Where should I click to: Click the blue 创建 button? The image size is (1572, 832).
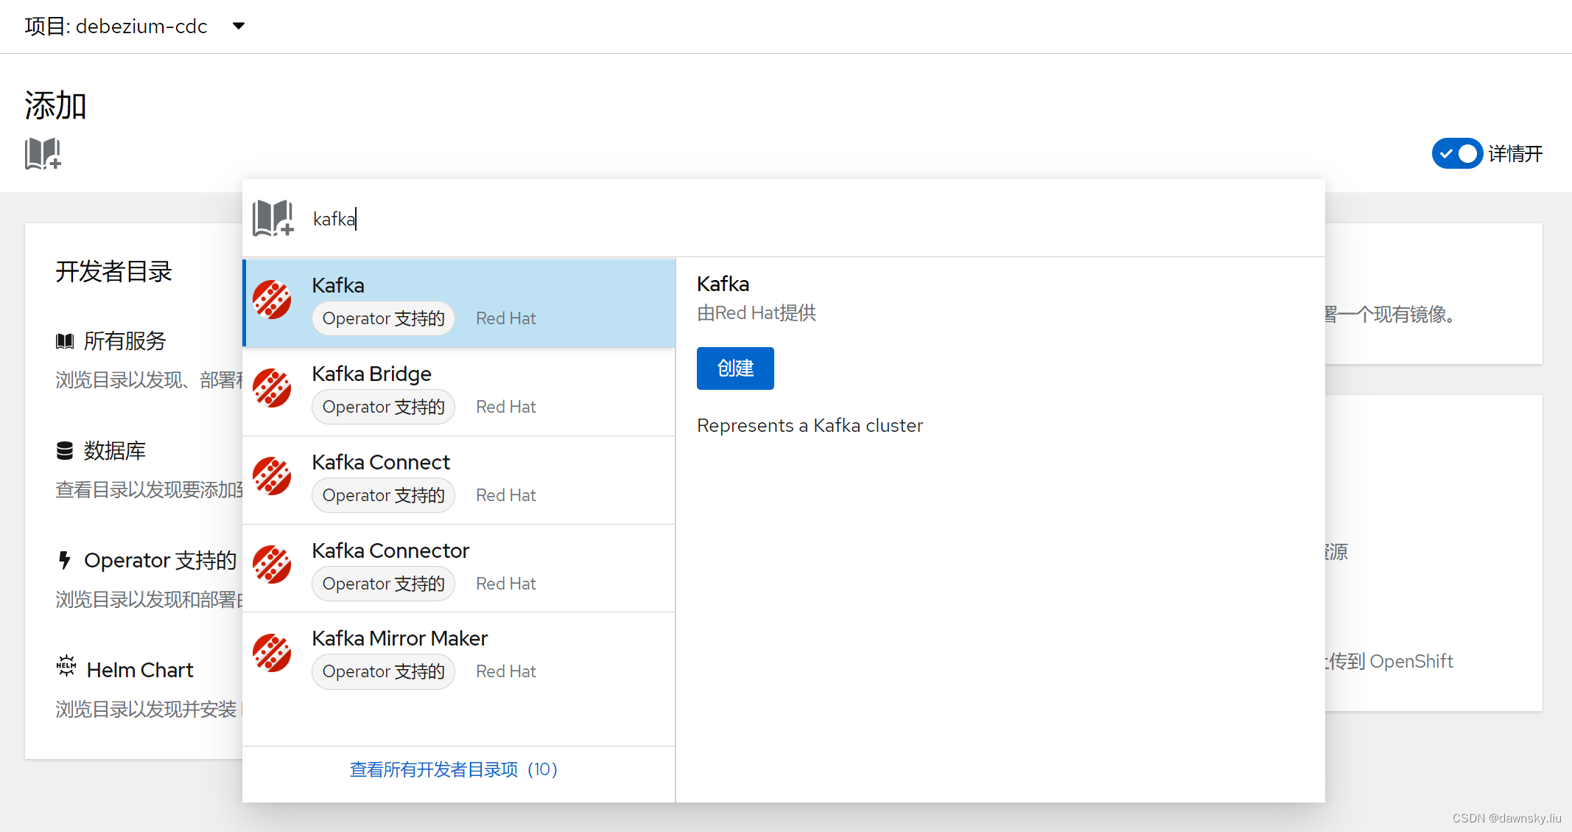pos(735,368)
